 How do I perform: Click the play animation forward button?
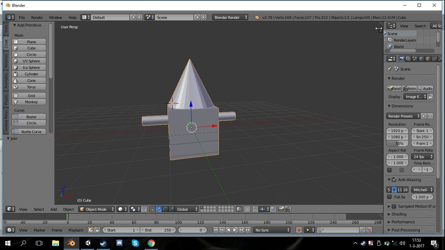tap(235, 230)
